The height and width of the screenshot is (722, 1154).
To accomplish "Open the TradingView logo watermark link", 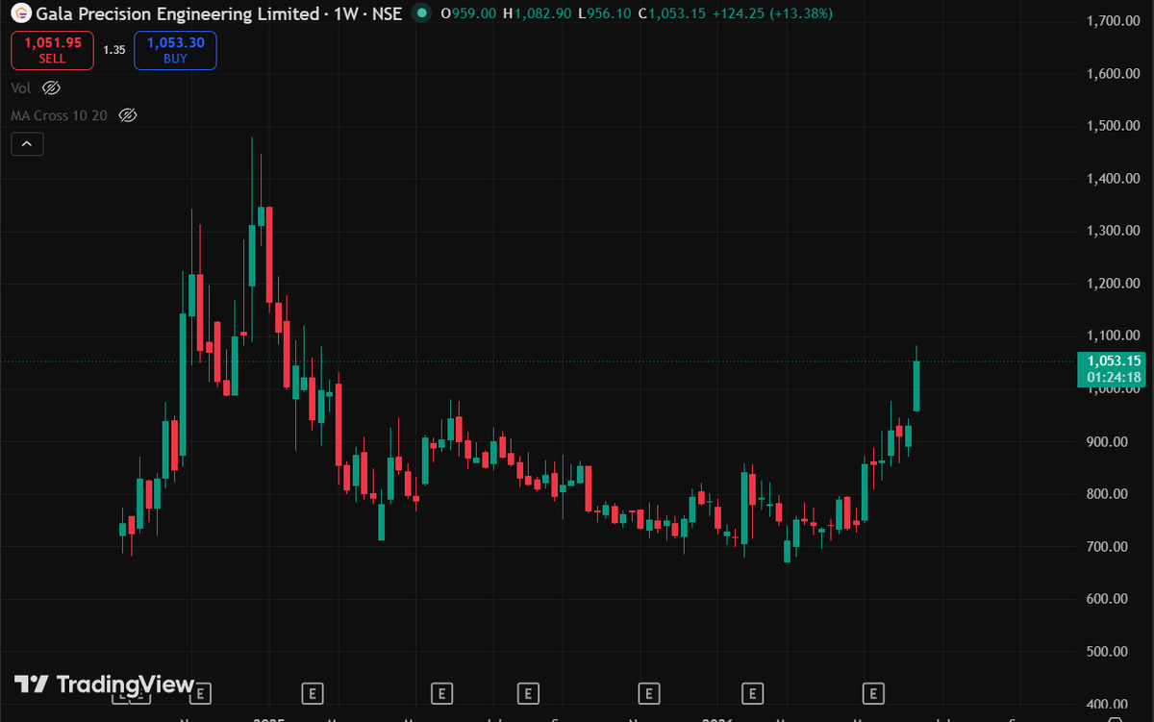I will (104, 685).
